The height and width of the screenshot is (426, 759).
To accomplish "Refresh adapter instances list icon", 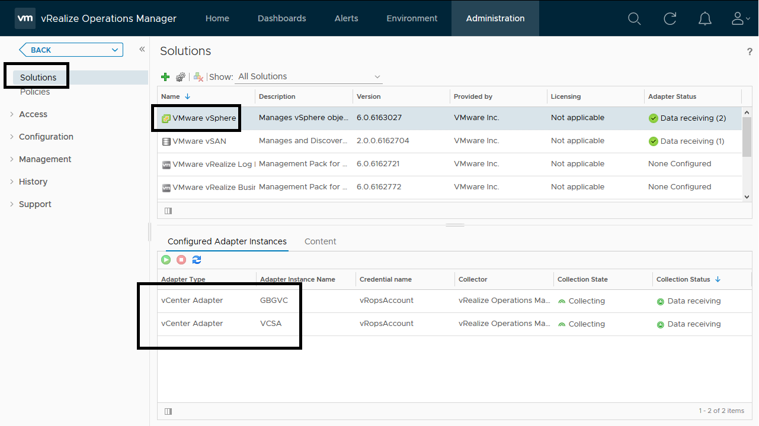I will (x=197, y=260).
